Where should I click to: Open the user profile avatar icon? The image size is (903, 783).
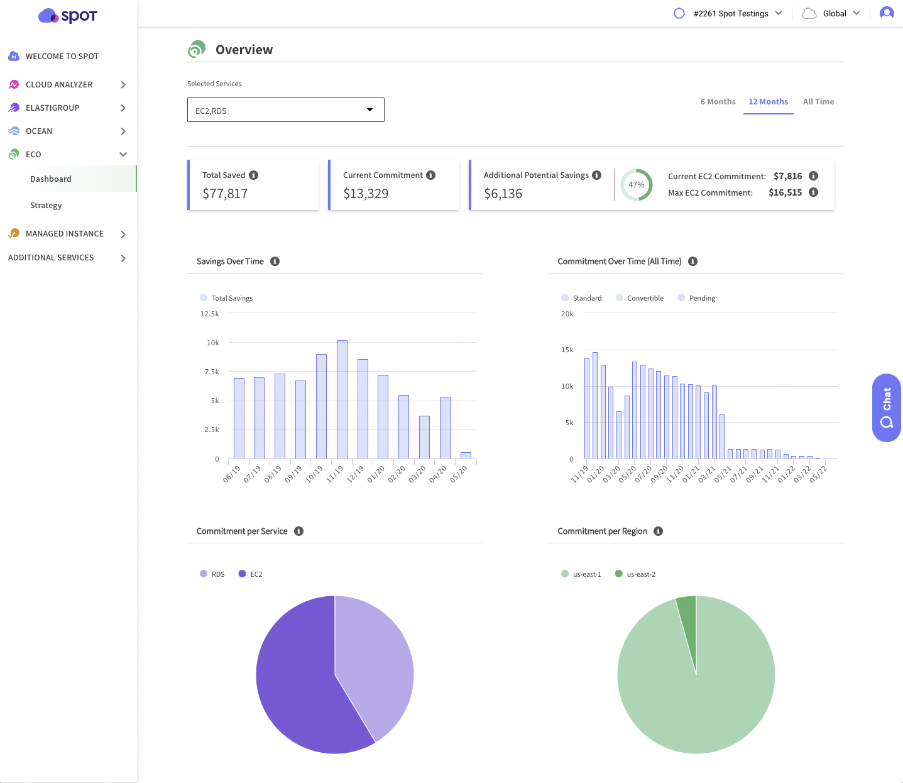(887, 13)
